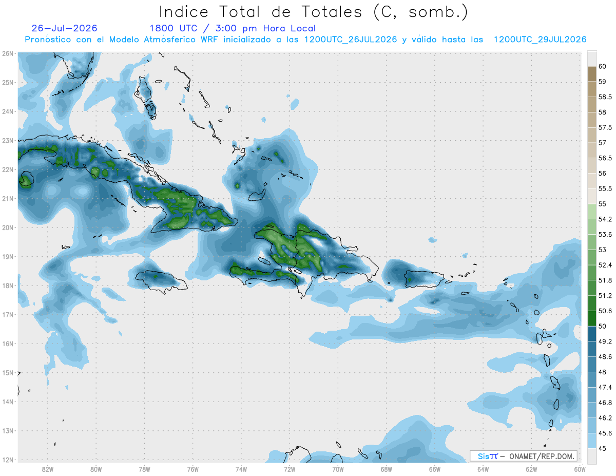Click the longitude axis label '70W'
616x476 pixels.
[x=338, y=469]
